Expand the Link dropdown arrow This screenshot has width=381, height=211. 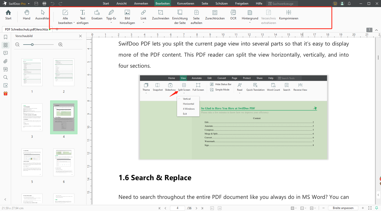(143, 23)
